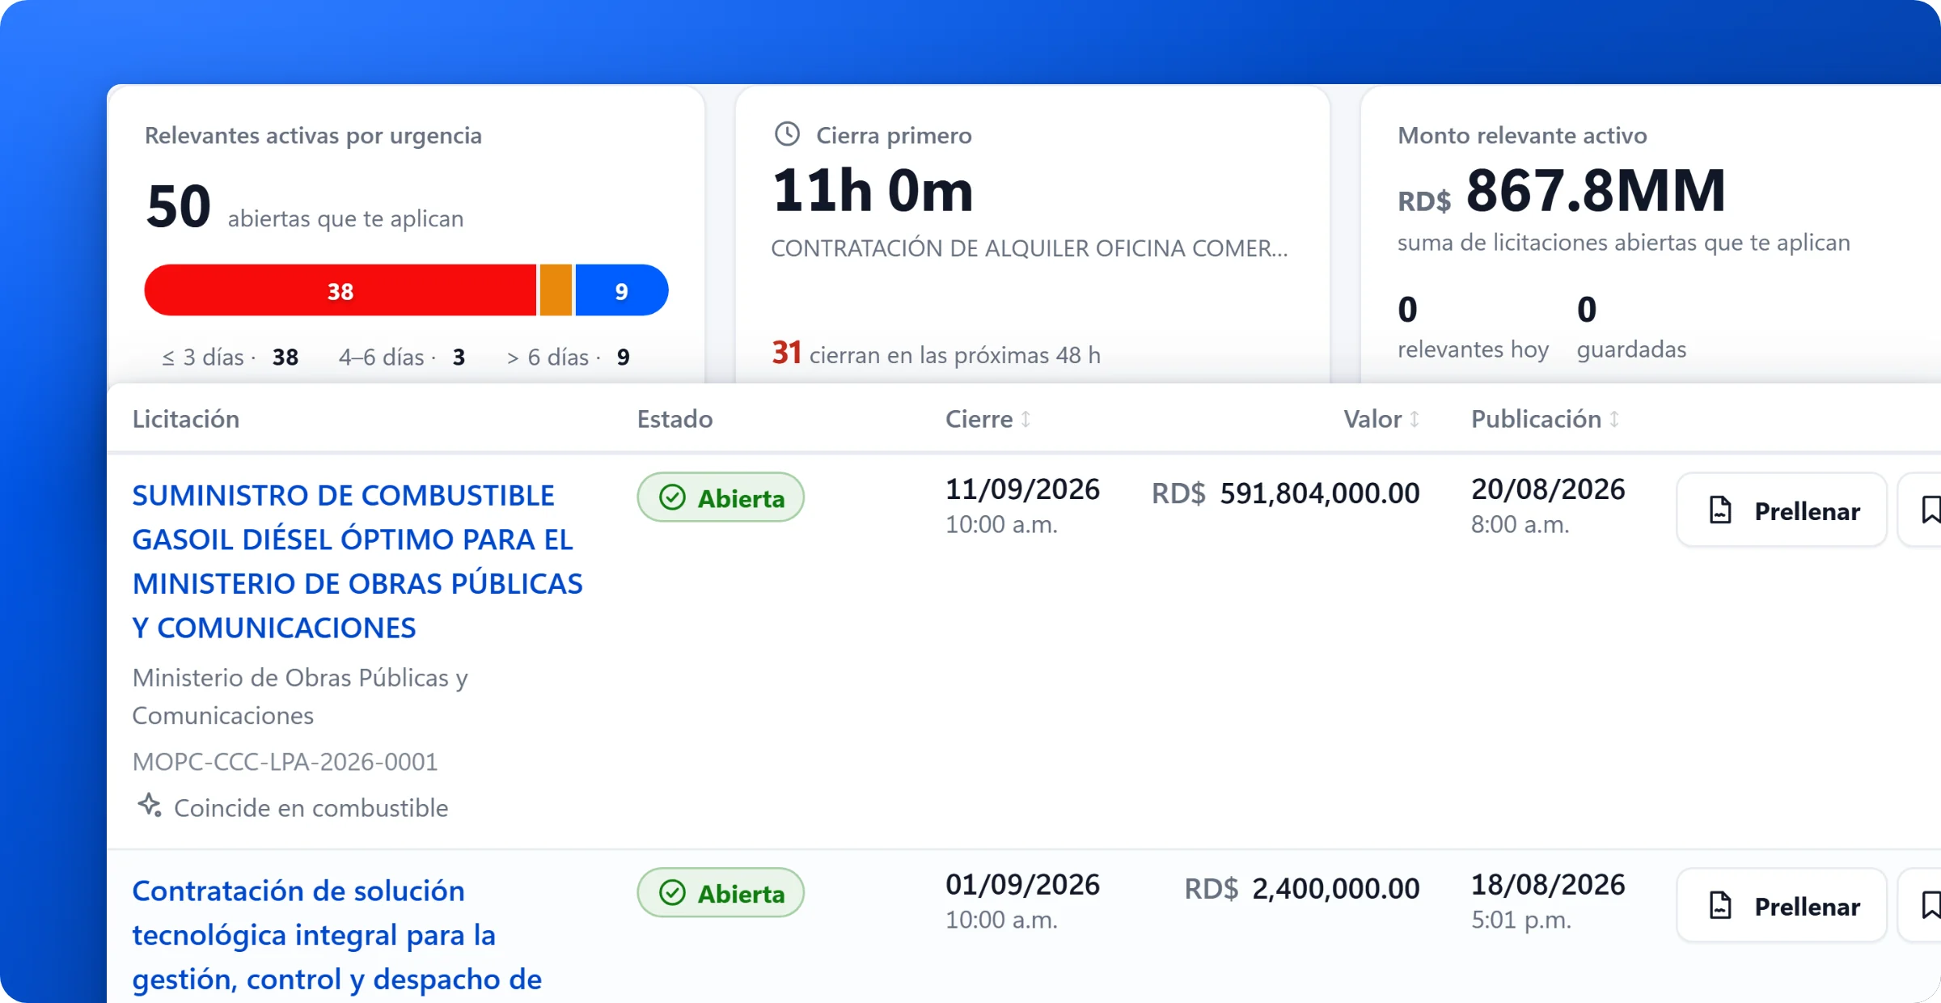
Task: Click value RD$ 2,400,000.00
Action: [1302, 888]
